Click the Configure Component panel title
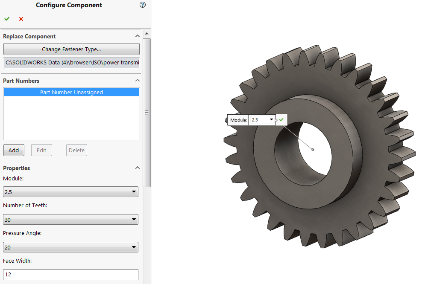 click(x=69, y=5)
